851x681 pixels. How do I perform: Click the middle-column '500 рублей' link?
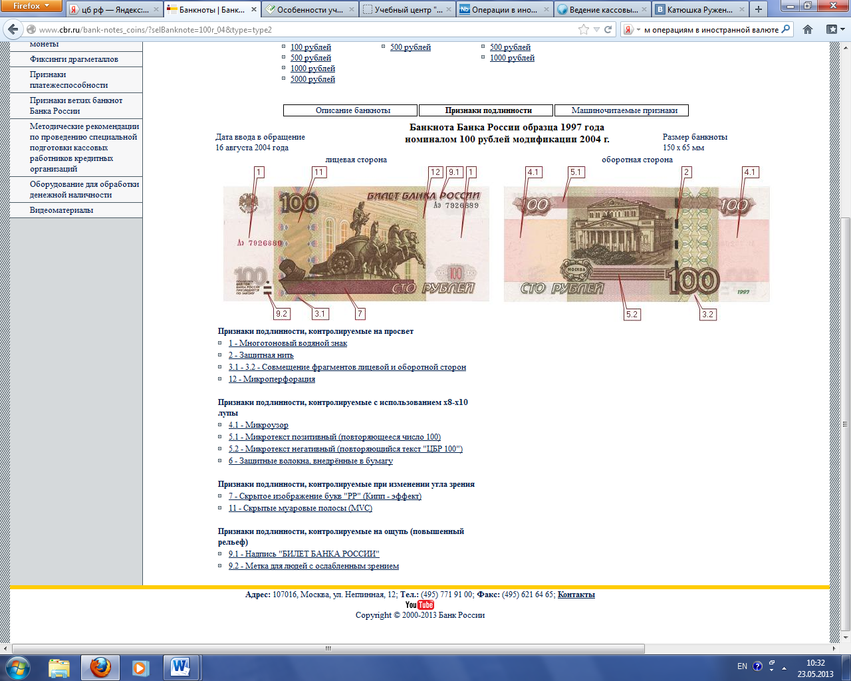[x=410, y=47]
